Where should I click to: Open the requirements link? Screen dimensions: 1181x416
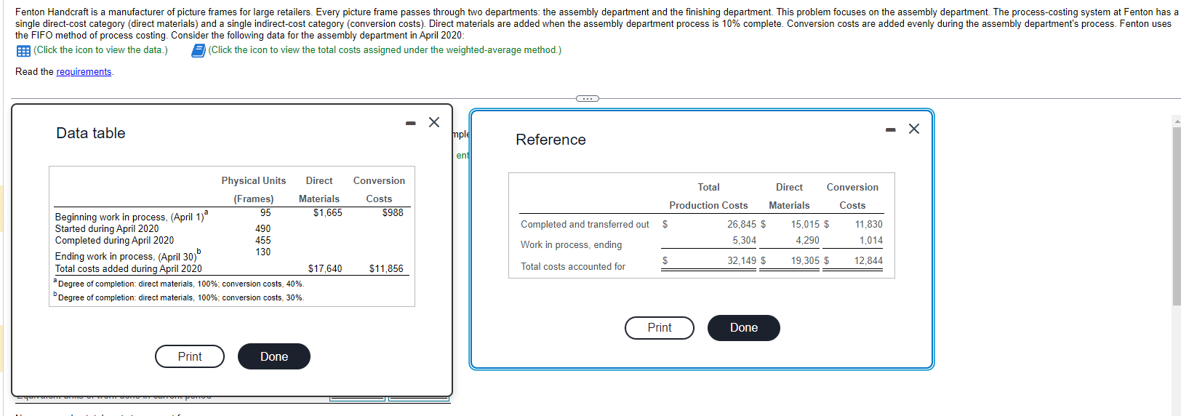(x=84, y=71)
